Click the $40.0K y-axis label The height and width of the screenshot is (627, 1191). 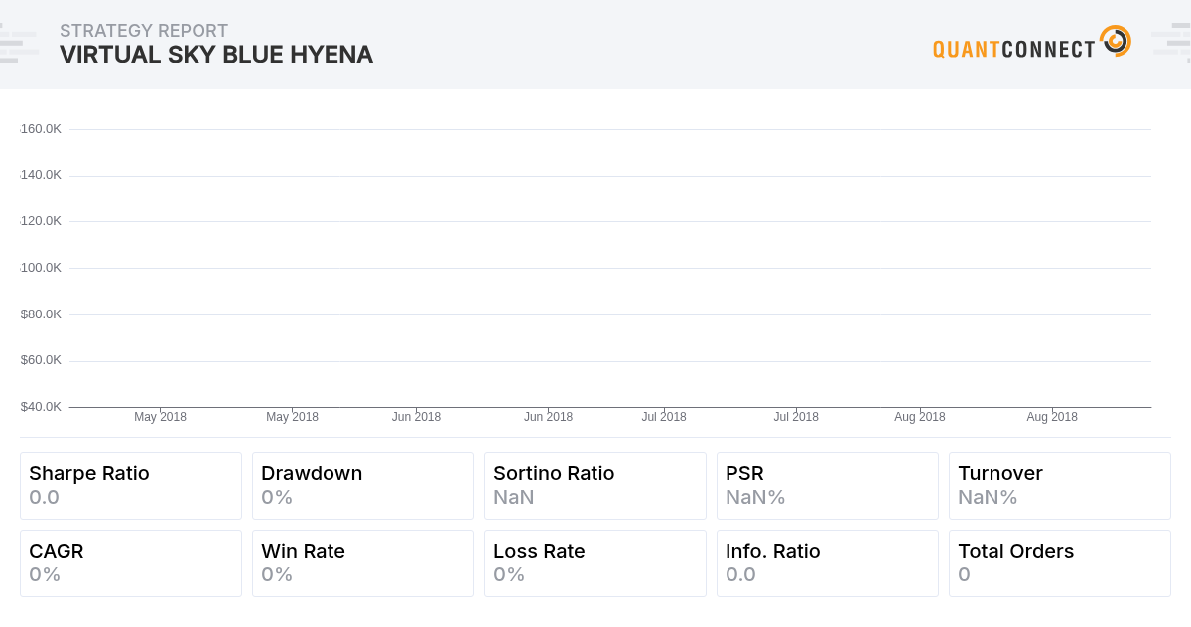41,406
